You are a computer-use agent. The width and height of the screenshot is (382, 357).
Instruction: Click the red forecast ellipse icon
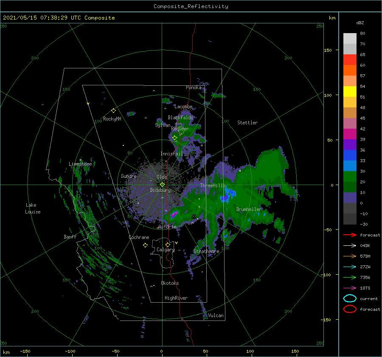(350, 309)
